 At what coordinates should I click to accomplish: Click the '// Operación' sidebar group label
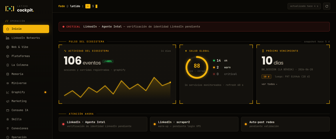point(15,21)
